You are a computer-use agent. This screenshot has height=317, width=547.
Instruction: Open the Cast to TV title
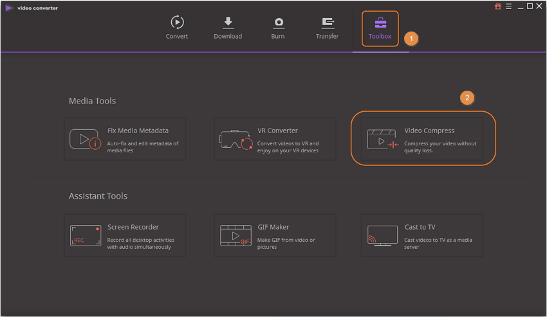[x=420, y=227]
